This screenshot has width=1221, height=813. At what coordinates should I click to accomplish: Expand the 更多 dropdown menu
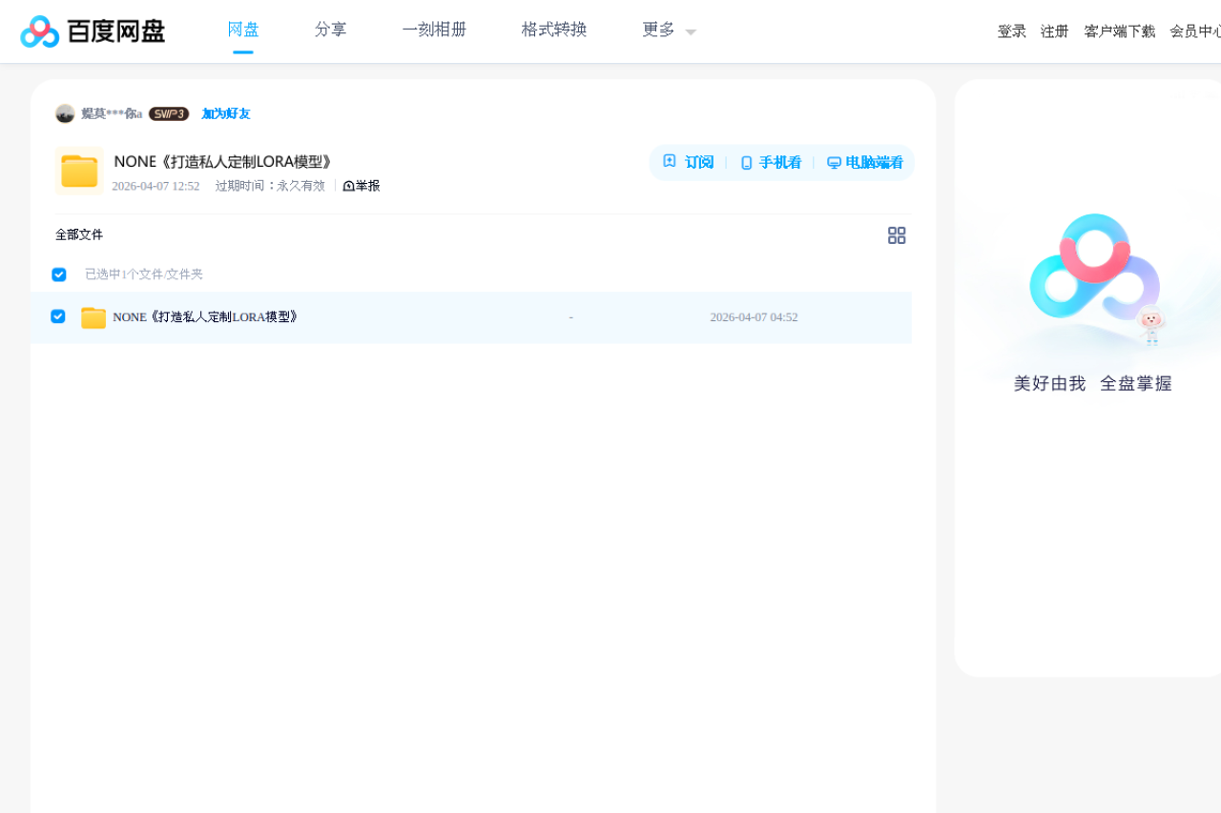coord(665,30)
